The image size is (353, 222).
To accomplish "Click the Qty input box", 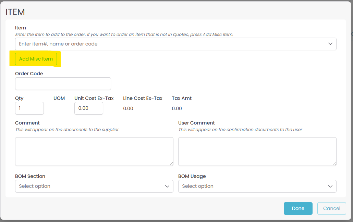I will (x=29, y=108).
